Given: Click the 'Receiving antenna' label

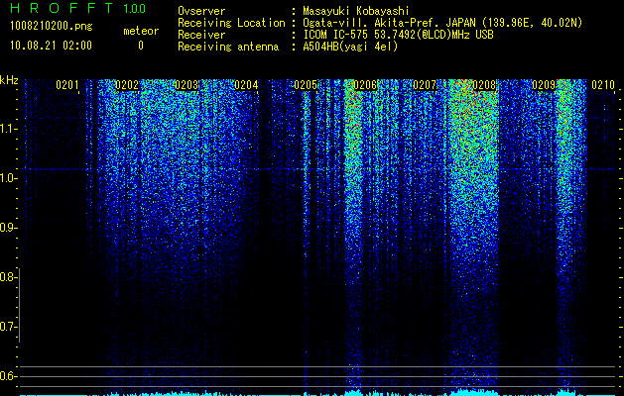Looking at the screenshot, I should [x=228, y=47].
